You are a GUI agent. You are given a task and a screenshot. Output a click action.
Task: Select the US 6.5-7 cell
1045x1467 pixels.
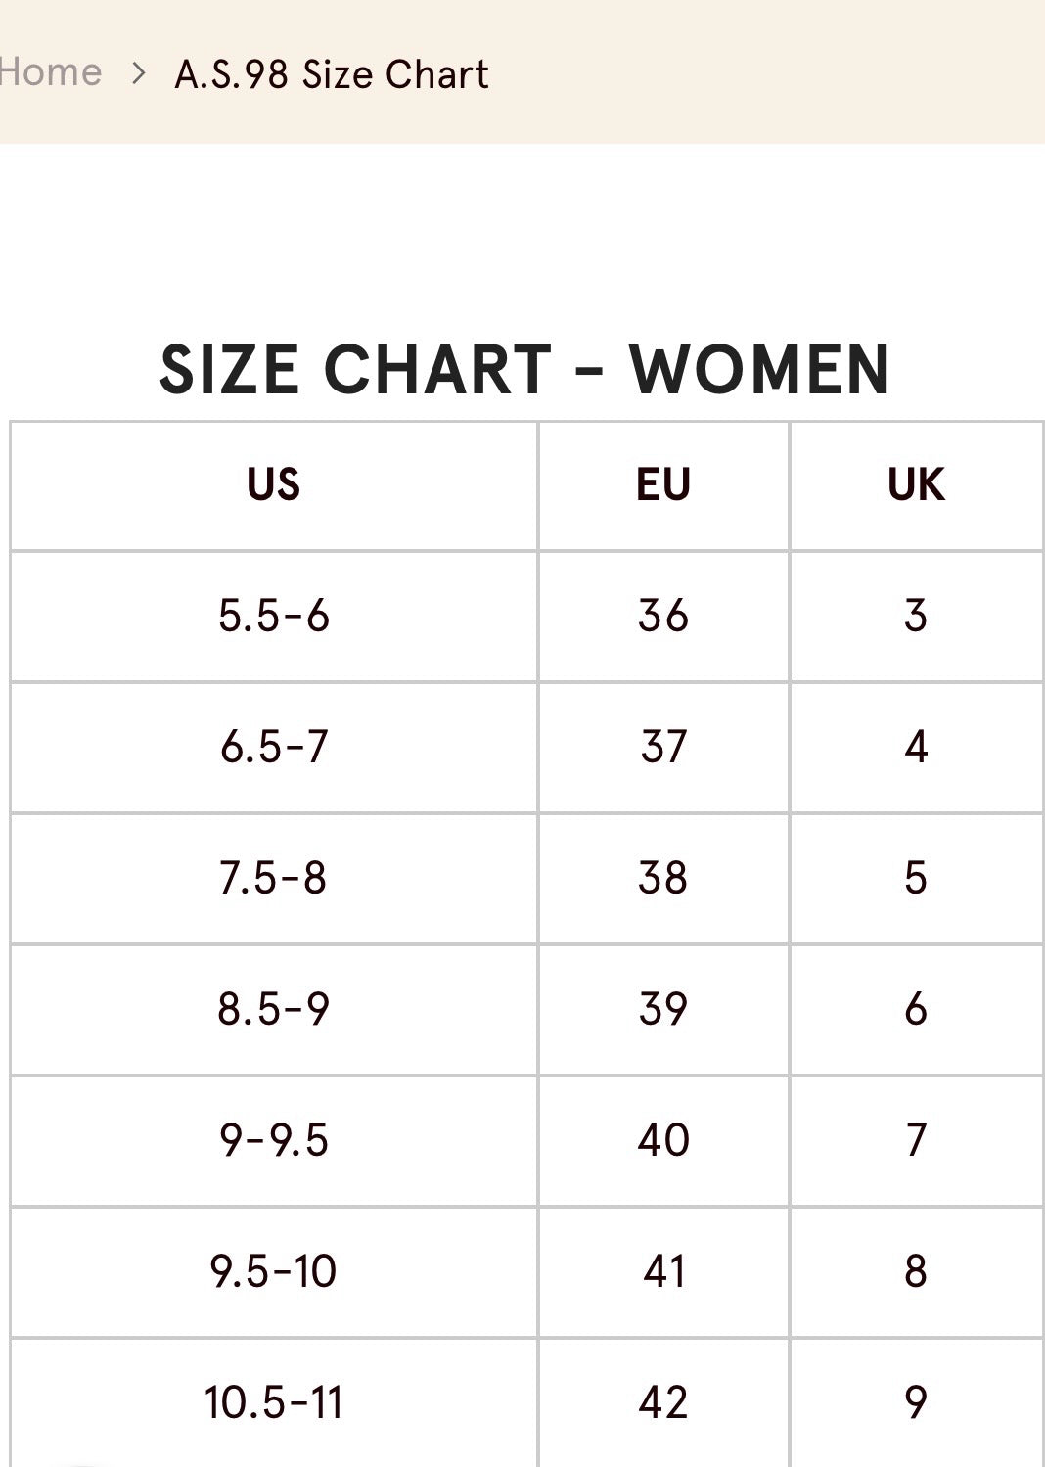(274, 748)
